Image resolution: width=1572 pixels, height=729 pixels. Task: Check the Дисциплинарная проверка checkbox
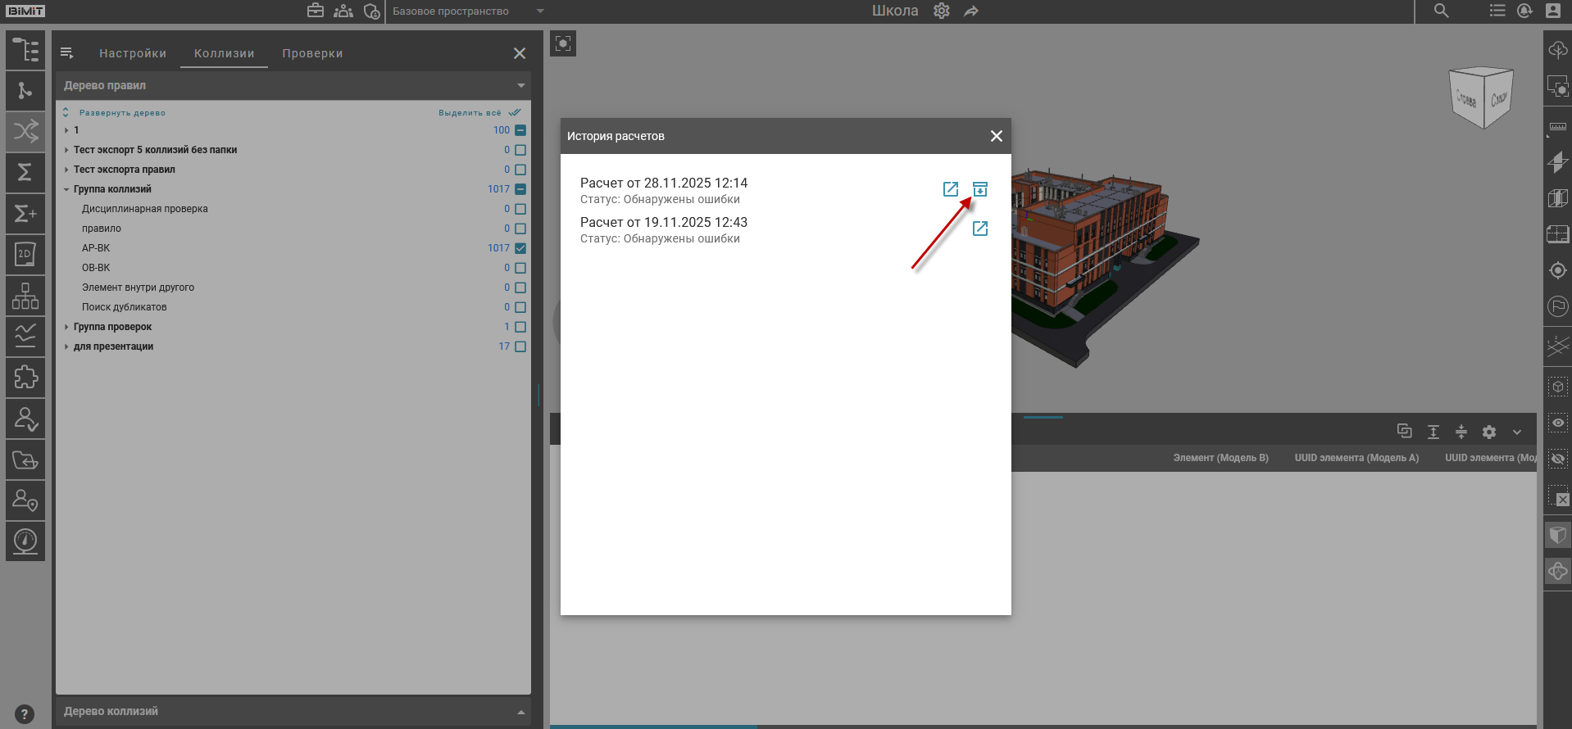(520, 209)
